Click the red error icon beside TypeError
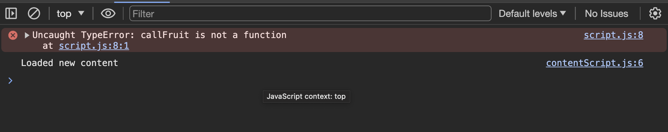The width and height of the screenshot is (668, 132). (13, 35)
